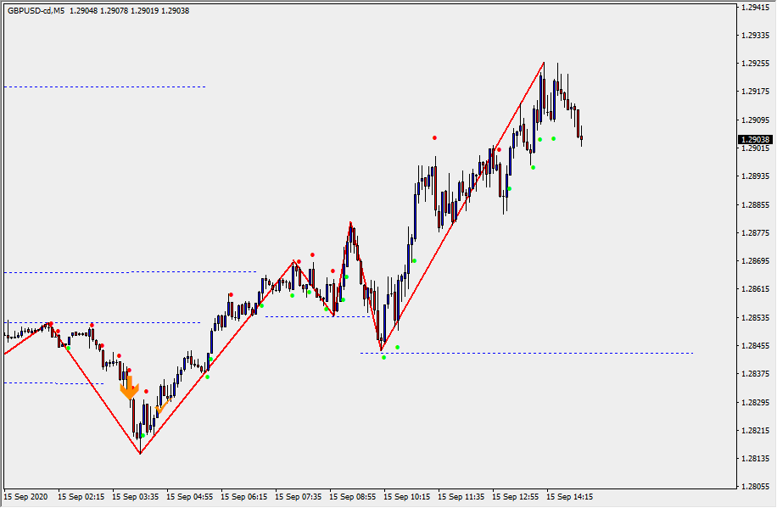Select the lowest green dot near the 12:55 candles
The image size is (777, 508).
(x=533, y=167)
